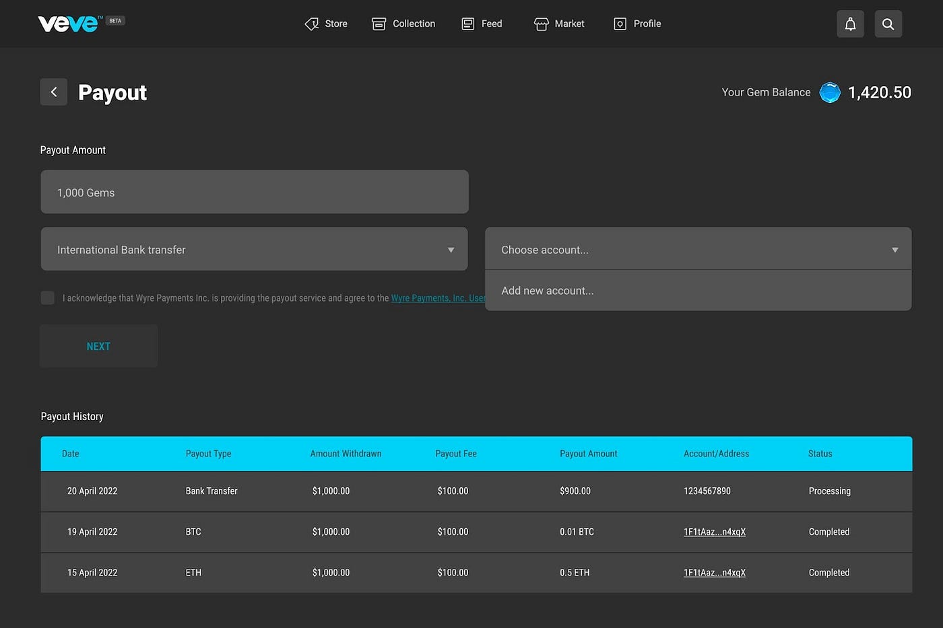Open the BTC row address 1F1tAaz...n4xqX

tap(715, 532)
